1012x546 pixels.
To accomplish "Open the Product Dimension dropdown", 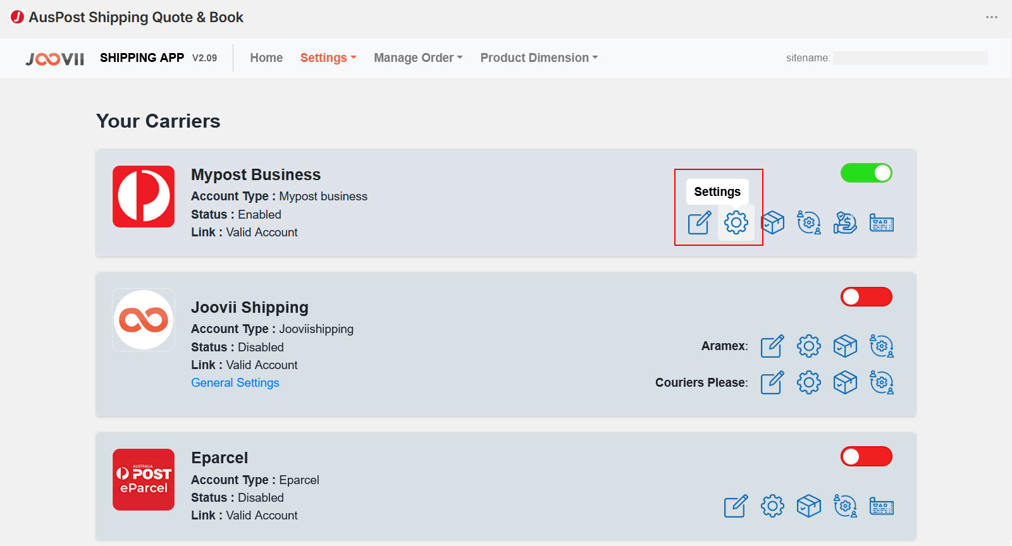I will pos(539,58).
